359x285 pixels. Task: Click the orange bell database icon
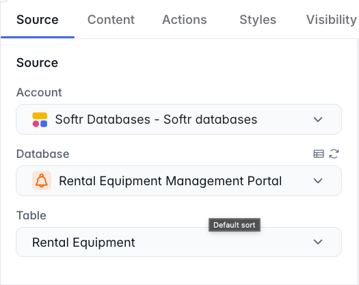click(x=42, y=180)
